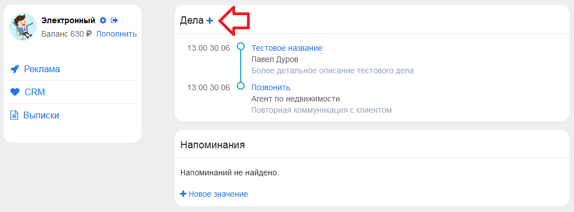The width and height of the screenshot is (574, 212).
Task: Click the heart icon beside CRM
Action: tap(15, 92)
